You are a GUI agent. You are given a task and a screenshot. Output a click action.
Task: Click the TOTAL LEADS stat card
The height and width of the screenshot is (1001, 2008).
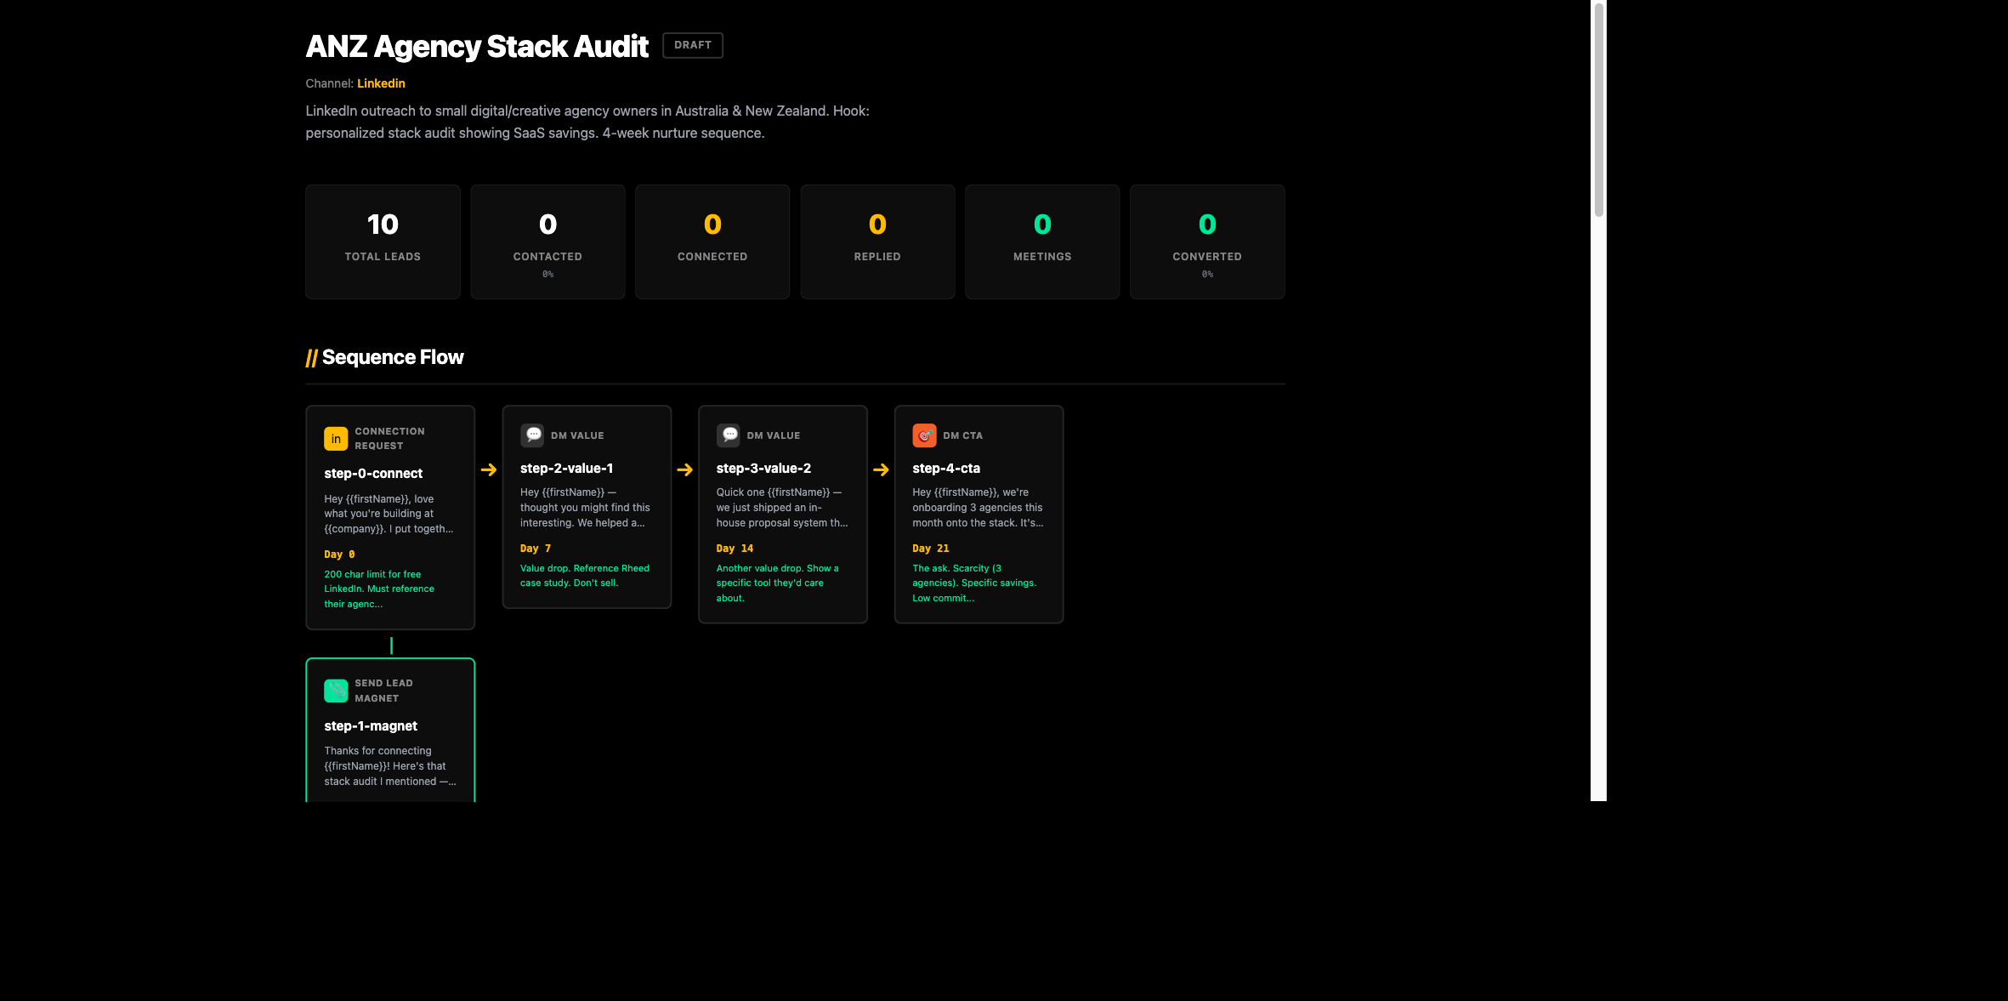pyautogui.click(x=383, y=242)
